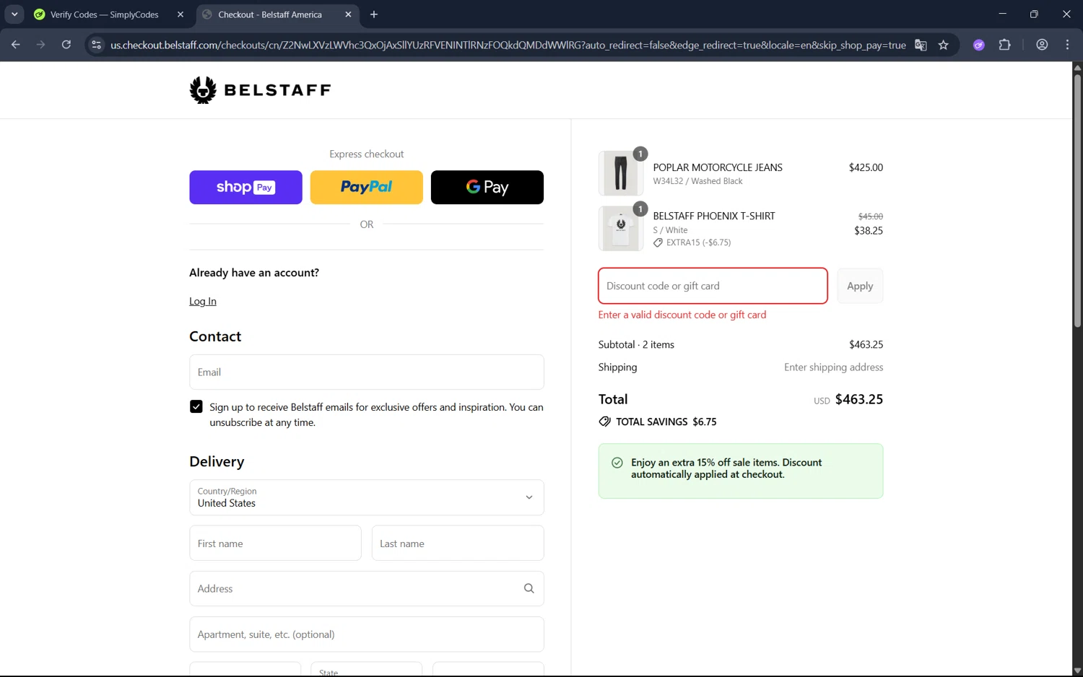This screenshot has height=677, width=1083.
Task: Go back to the previous page
Action: (16, 45)
